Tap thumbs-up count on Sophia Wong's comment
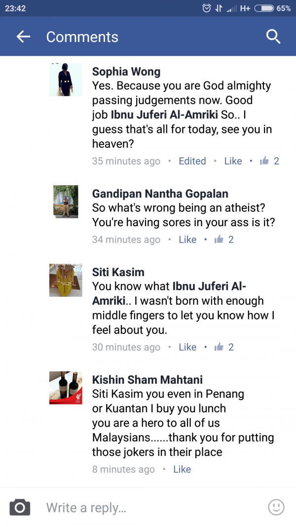Screen dimensions: 296x527 click(270, 161)
